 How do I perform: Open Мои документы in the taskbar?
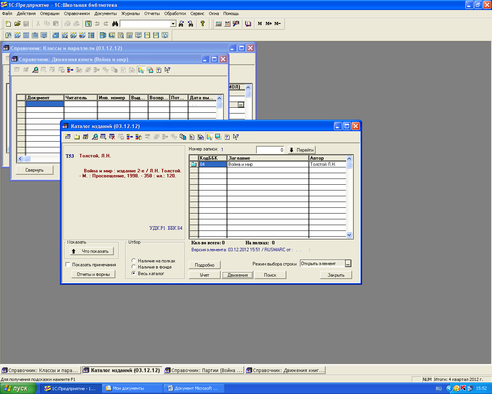tap(133, 388)
